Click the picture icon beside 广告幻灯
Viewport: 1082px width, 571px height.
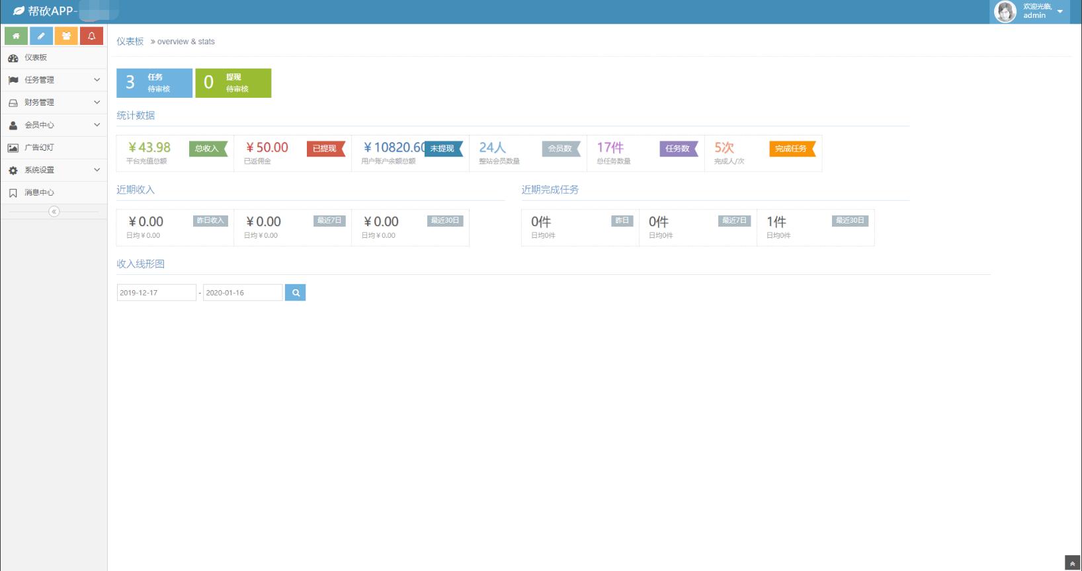[13, 148]
